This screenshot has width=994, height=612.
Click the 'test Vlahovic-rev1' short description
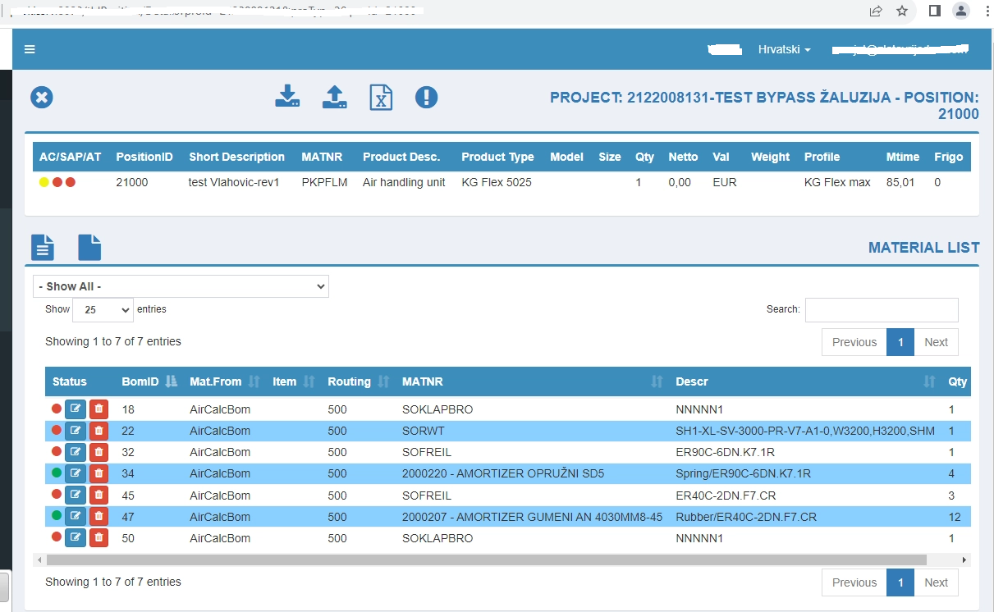coord(234,182)
